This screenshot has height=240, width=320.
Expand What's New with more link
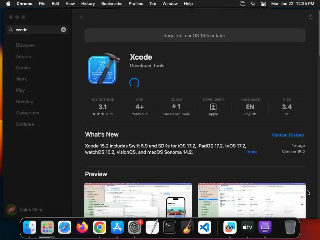[x=252, y=152]
